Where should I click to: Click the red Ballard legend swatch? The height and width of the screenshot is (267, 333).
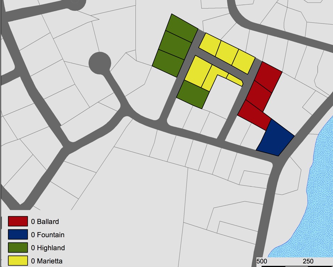coord(18,221)
